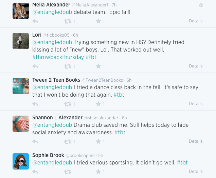Open the #throwbackthursday hashtag link

[58, 57]
